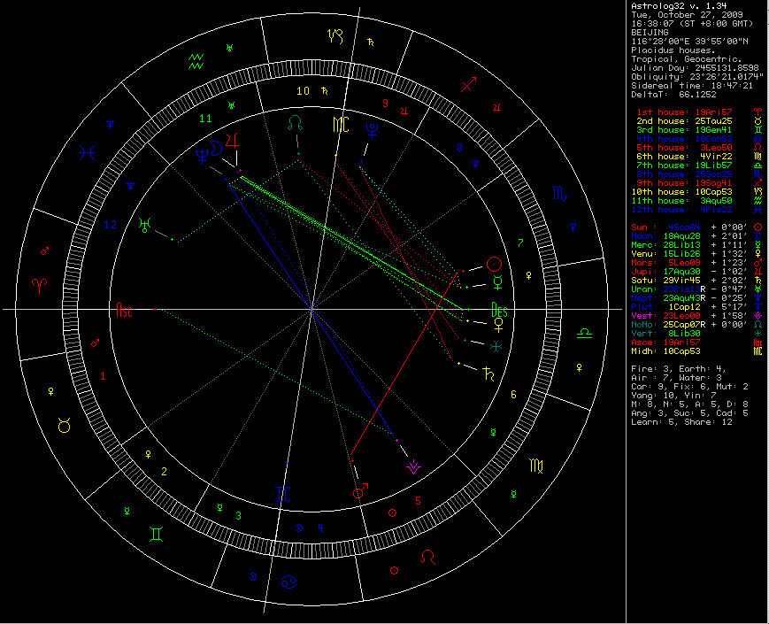The width and height of the screenshot is (769, 624).
Task: Select the red Leo sign on the outer ring
Action: 427,557
